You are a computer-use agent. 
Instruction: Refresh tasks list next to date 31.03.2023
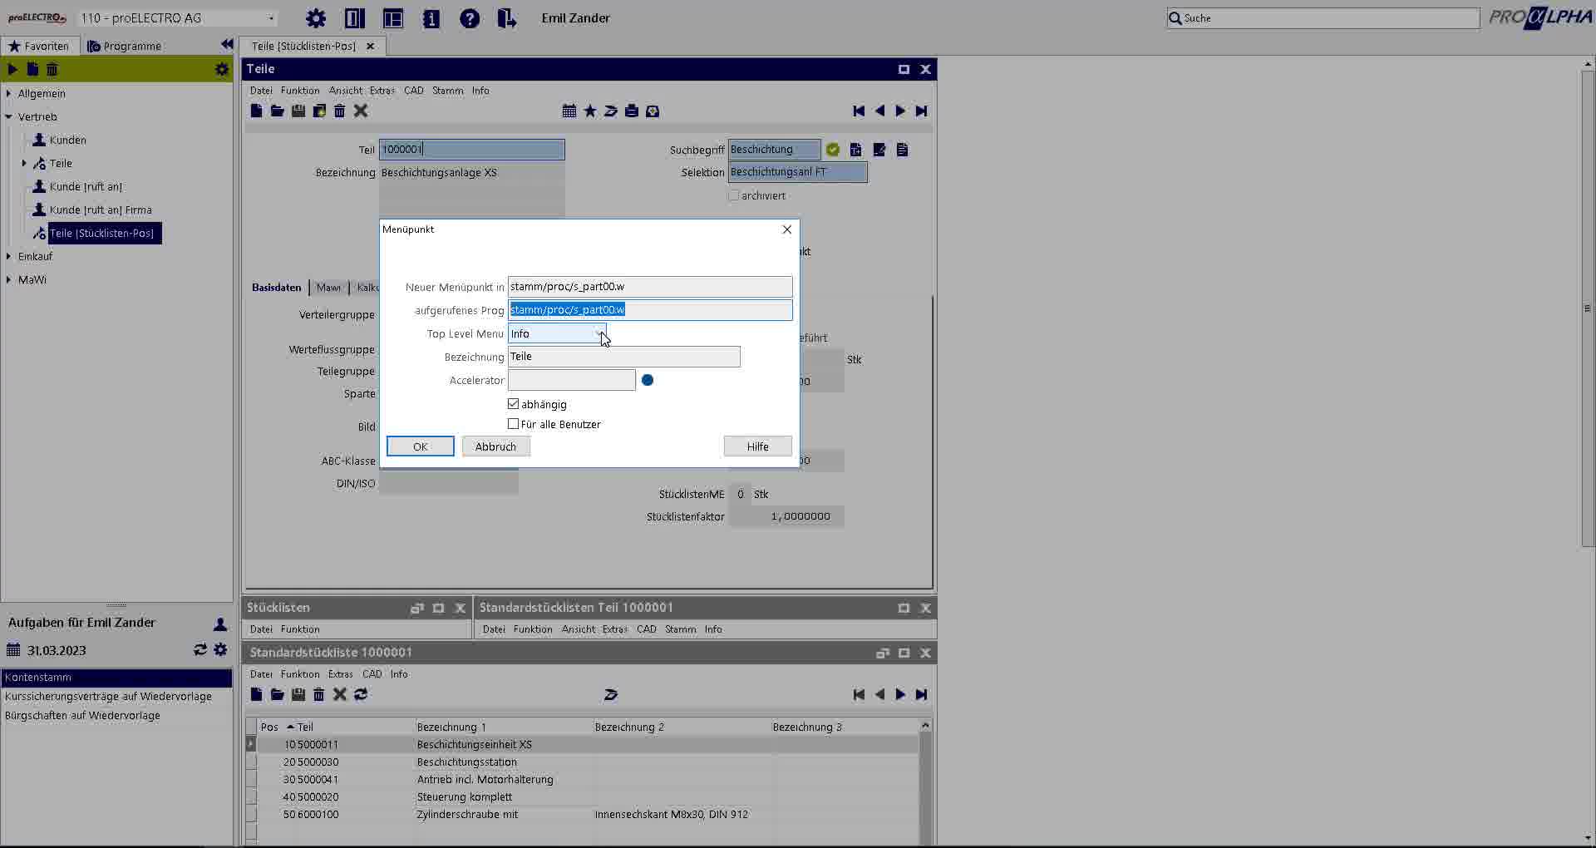[x=200, y=649]
